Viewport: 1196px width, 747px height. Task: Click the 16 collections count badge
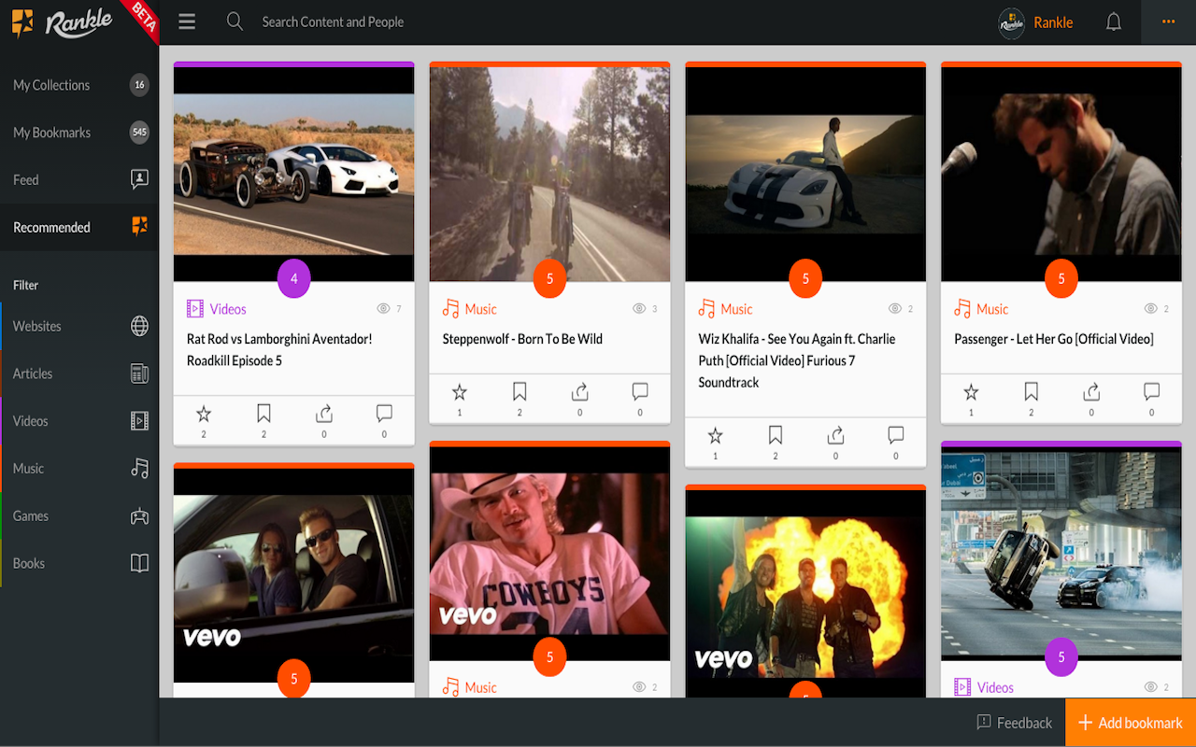coord(139,85)
